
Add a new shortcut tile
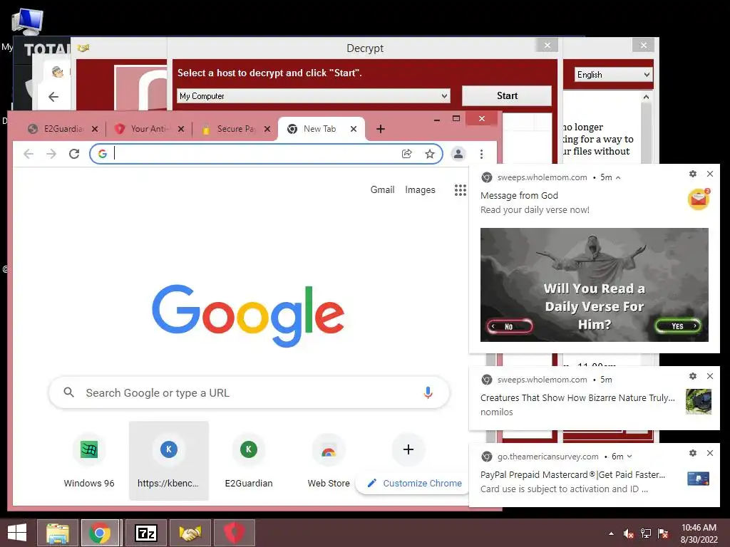tap(408, 449)
